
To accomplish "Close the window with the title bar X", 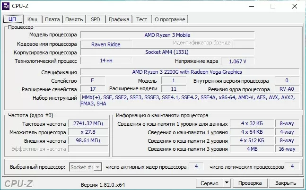I will (x=295, y=7).
